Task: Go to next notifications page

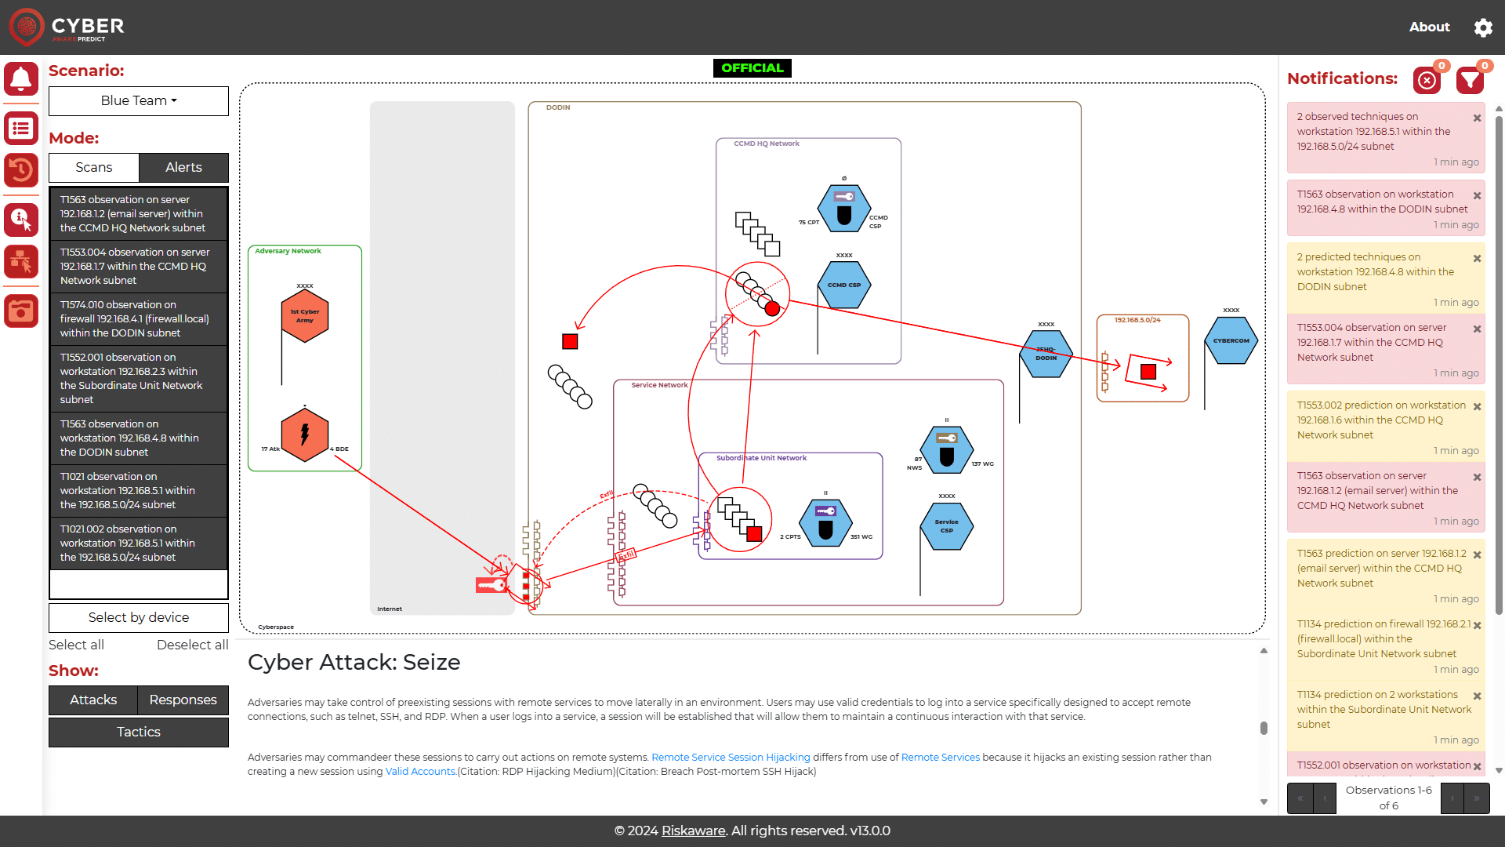Action: point(1452,798)
